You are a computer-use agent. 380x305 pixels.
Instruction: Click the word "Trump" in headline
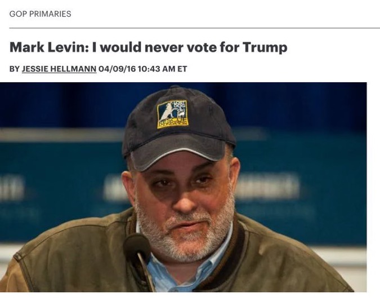(265, 47)
